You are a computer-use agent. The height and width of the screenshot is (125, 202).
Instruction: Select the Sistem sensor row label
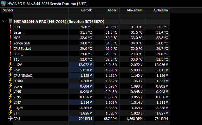pos(18,32)
